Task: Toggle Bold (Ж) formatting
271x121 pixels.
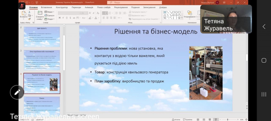Action: point(60,18)
